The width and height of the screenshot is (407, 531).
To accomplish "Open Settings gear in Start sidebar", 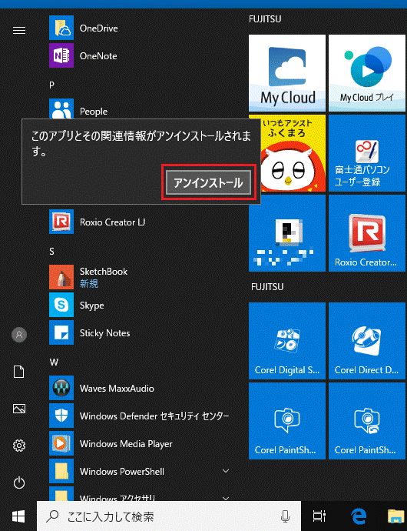I will coord(19,446).
